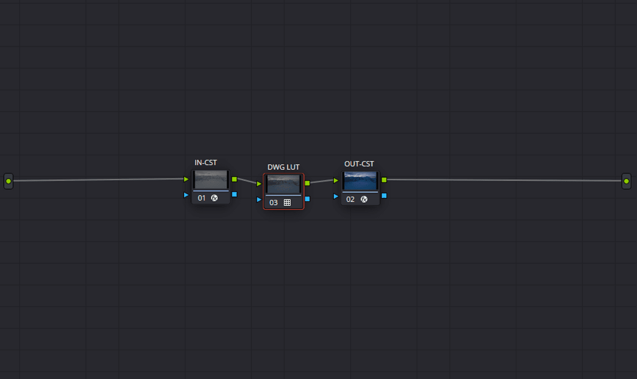This screenshot has width=637, height=379.
Task: Select the OUT-CST node thumbnail
Action: point(360,180)
